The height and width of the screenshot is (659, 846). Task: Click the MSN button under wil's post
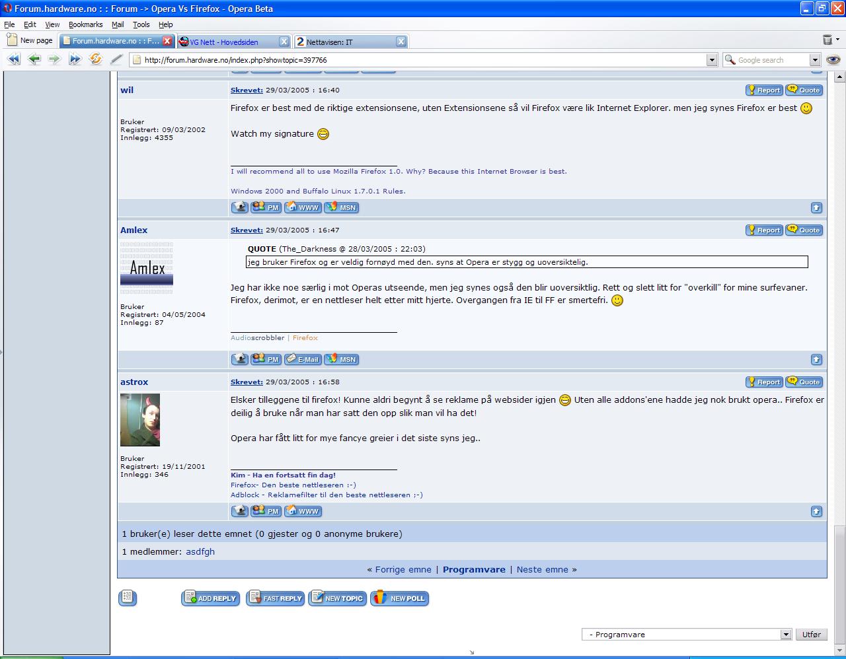pos(341,207)
